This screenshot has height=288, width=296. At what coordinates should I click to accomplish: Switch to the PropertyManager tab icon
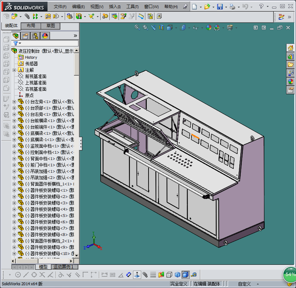[x=25, y=36]
